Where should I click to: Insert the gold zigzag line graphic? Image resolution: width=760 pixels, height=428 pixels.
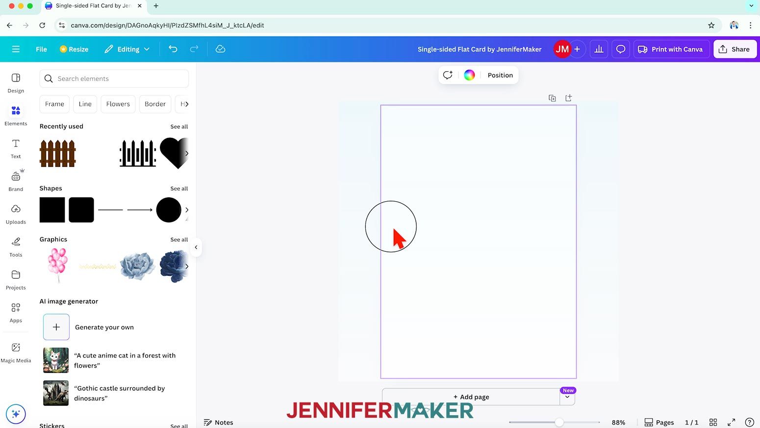click(98, 267)
